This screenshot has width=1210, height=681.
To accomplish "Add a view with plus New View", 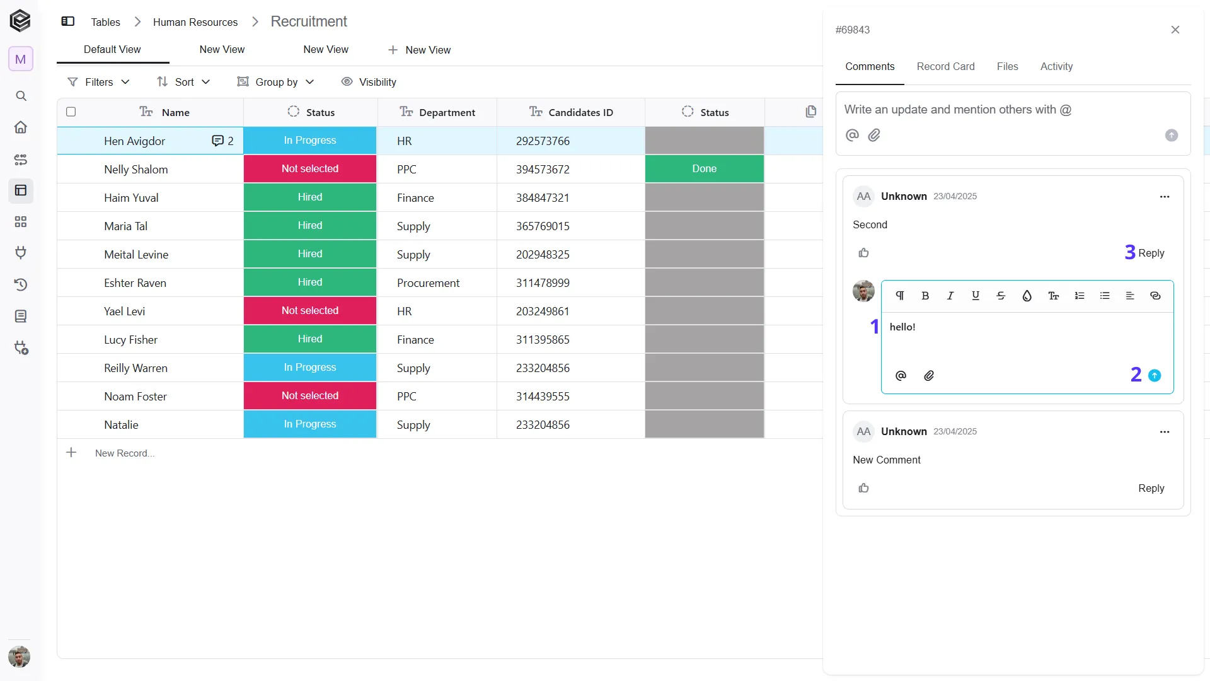I will point(419,50).
